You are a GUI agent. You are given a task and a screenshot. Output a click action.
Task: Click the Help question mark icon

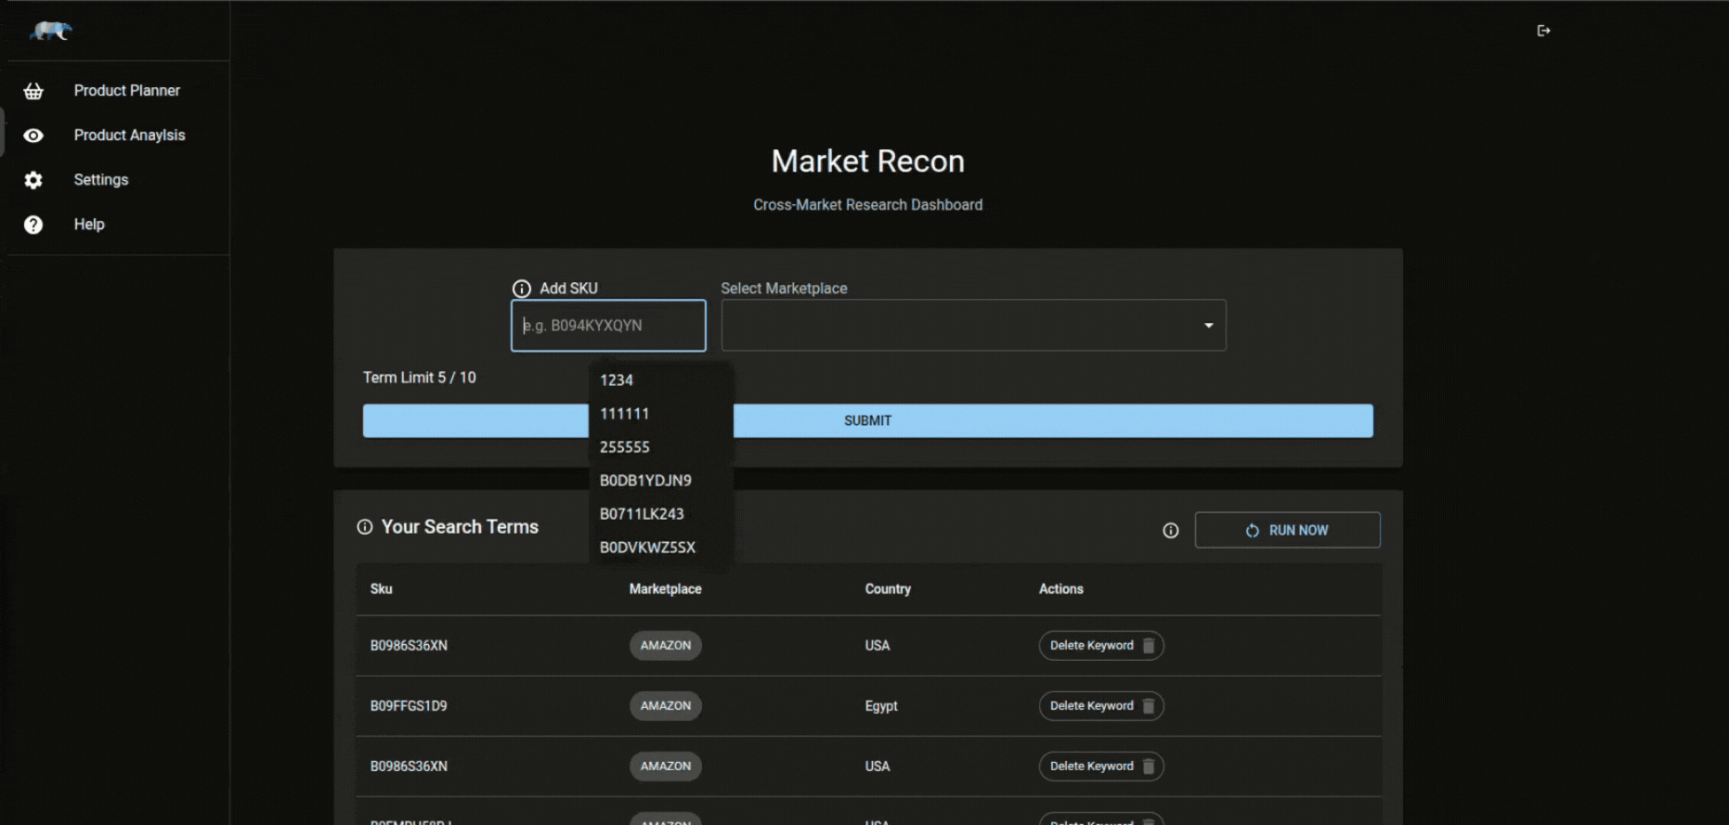click(x=33, y=225)
